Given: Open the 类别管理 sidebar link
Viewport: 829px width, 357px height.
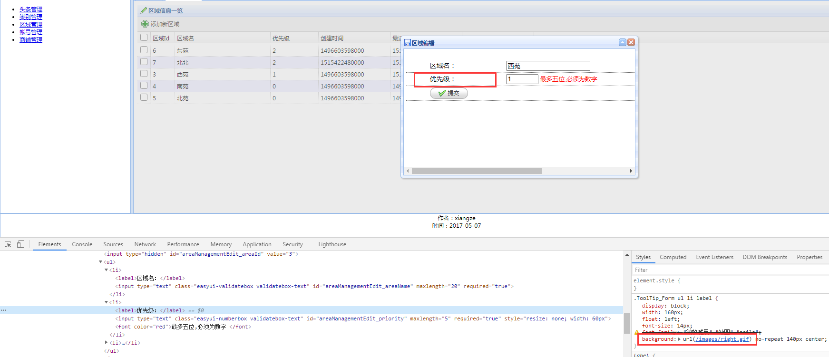Looking at the screenshot, I should pyautogui.click(x=31, y=17).
